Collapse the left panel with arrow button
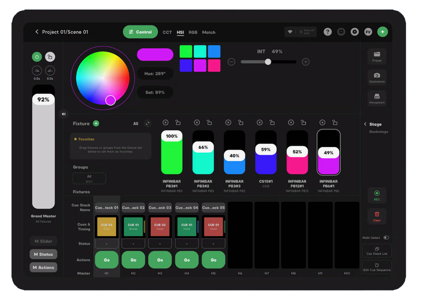The height and width of the screenshot is (296, 421). tap(64, 114)
